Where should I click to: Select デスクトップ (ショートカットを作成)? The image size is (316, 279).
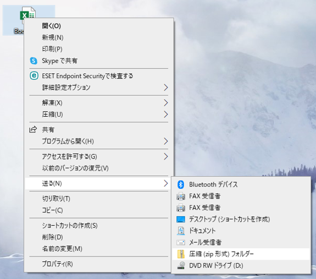241,219
